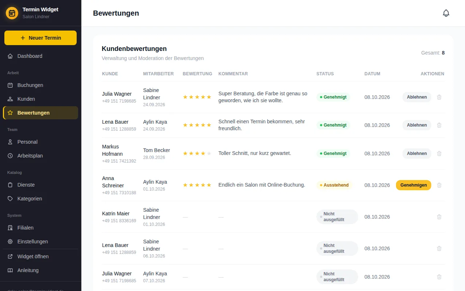This screenshot has height=291, width=465.
Task: Click the STATUS column header
Action: tap(325, 74)
